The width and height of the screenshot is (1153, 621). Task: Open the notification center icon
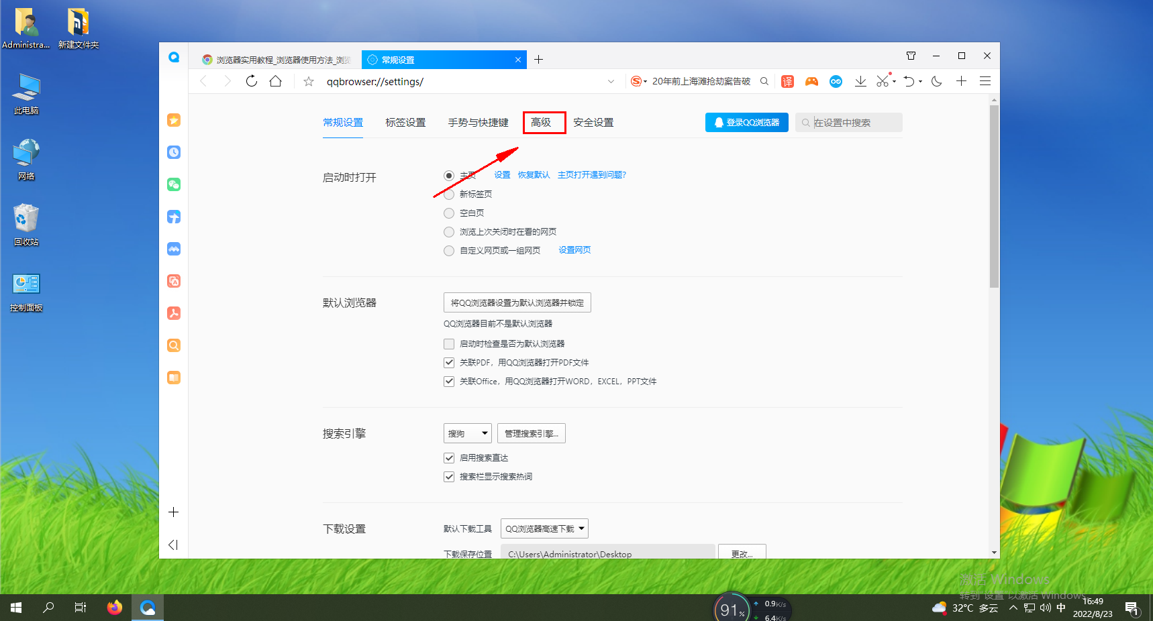pos(1133,608)
